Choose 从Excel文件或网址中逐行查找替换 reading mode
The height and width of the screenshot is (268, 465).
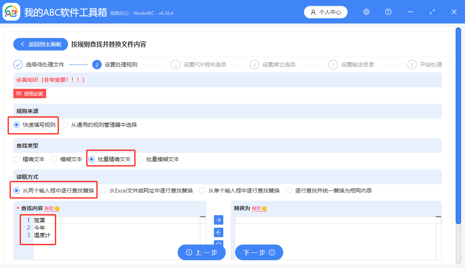[103, 191]
